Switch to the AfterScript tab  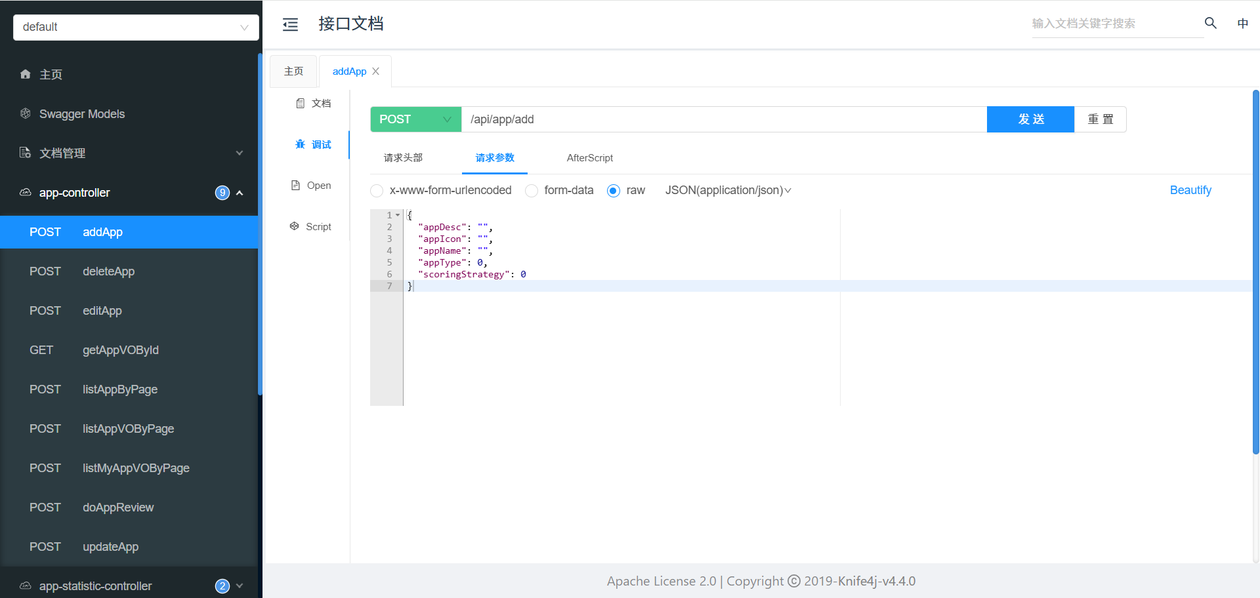[589, 158]
